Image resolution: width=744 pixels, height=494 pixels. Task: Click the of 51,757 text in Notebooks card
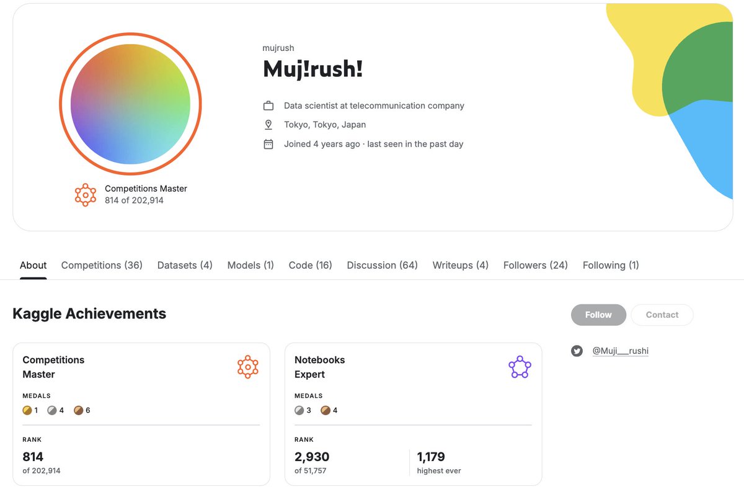pyautogui.click(x=311, y=471)
